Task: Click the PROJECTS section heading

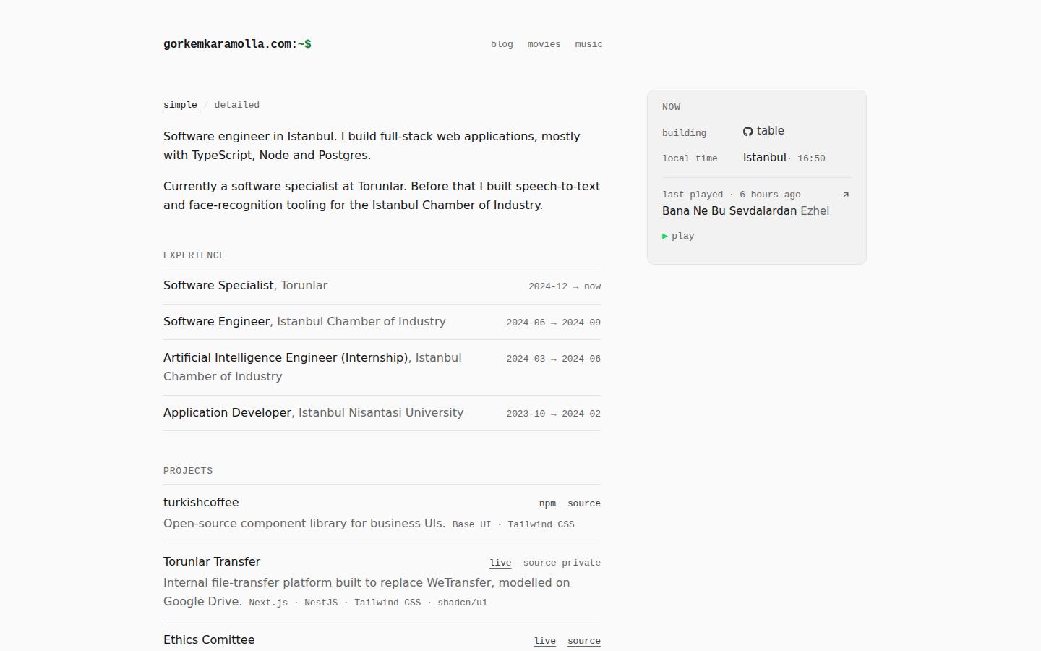Action: click(188, 471)
